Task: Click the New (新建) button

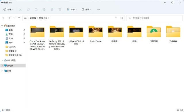Action: click(8, 9)
